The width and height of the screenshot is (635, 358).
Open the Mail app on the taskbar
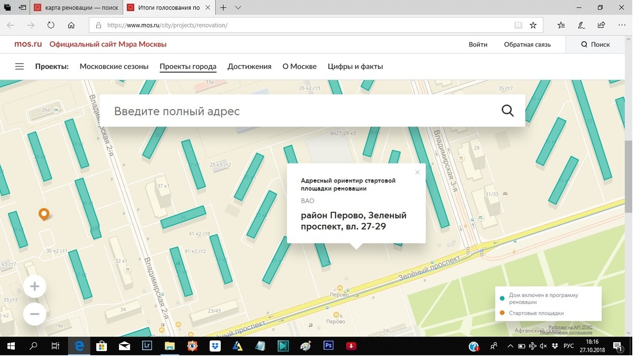point(124,346)
